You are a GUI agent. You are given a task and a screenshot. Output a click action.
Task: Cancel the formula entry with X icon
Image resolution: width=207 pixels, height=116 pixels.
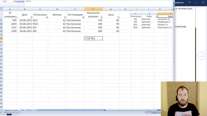click(x=18, y=1)
